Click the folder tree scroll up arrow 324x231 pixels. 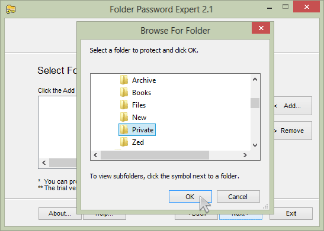(255, 79)
